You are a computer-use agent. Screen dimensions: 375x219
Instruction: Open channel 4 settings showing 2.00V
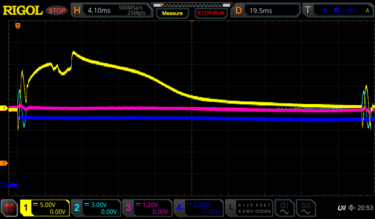click(x=198, y=208)
